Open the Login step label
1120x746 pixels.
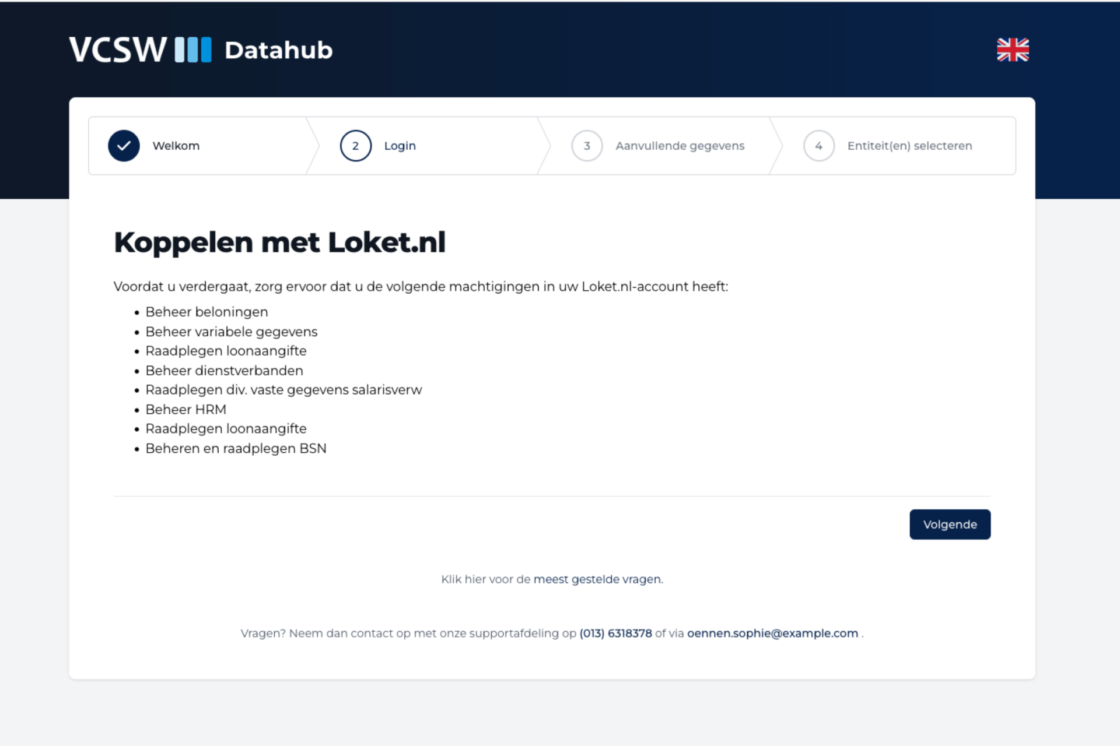[400, 146]
